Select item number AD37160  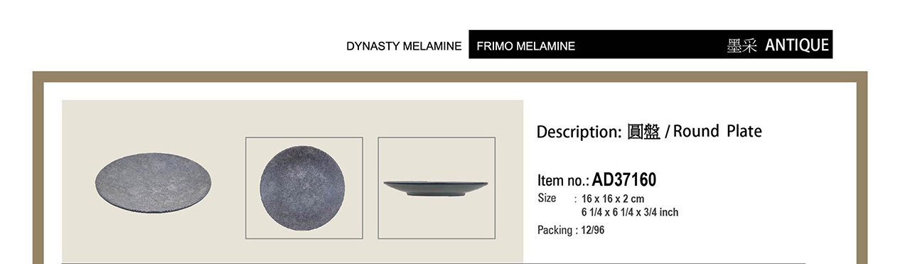(624, 180)
